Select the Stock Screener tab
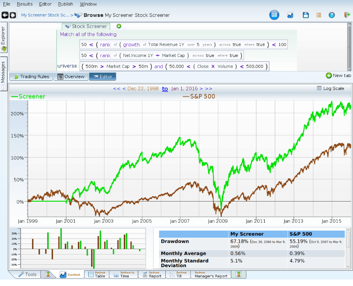353x286 pixels. click(x=86, y=26)
